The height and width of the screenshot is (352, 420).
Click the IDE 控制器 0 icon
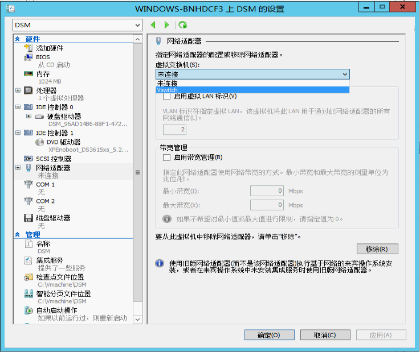click(28, 107)
